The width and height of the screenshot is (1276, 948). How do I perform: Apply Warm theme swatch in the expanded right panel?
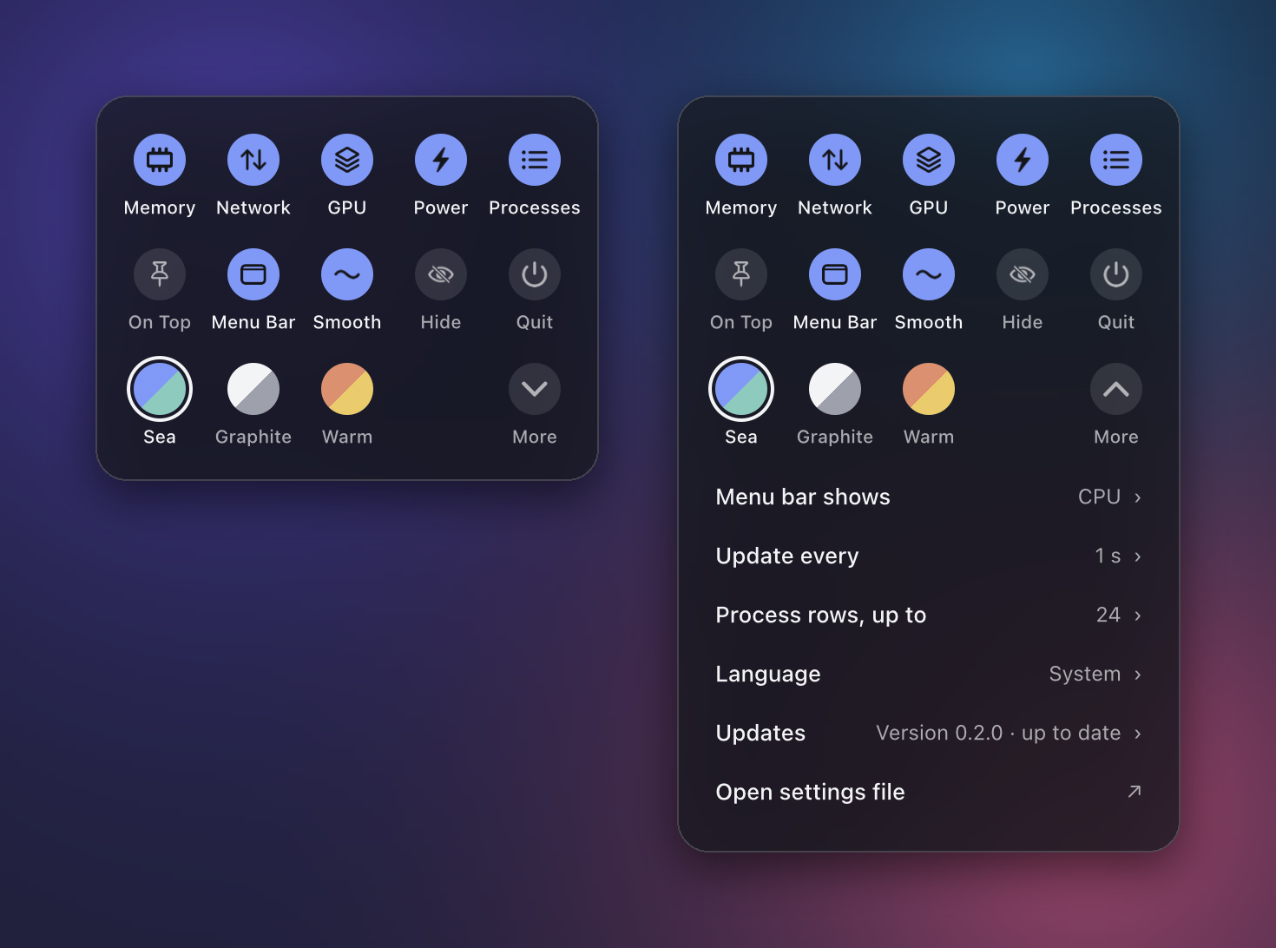pos(929,389)
